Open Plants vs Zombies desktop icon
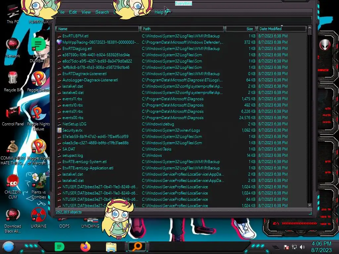The height and width of the screenshot is (254, 339). tap(38, 186)
